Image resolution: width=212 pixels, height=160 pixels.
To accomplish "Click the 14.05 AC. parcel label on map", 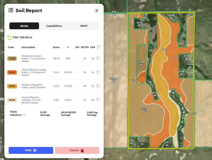I will (x=142, y=63).
